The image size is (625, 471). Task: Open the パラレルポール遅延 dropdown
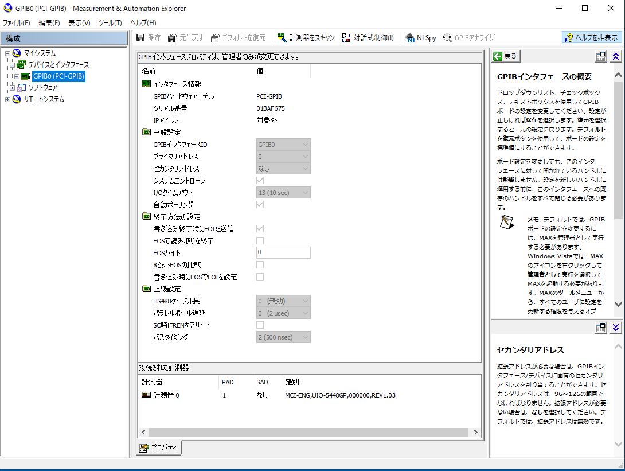(283, 313)
